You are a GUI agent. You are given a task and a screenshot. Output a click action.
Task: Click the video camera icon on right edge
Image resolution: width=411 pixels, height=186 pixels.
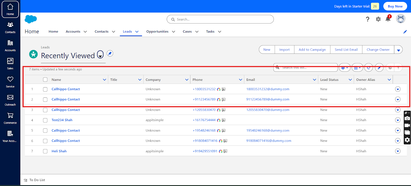coord(407,125)
